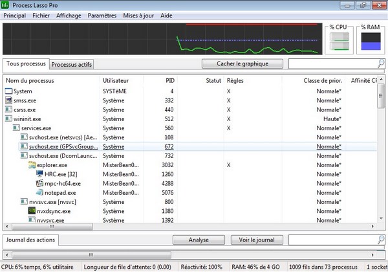Click the process list horizontal scrollbar thumb

[x=52, y=226]
